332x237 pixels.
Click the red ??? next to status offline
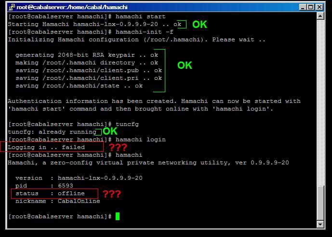coord(112,194)
